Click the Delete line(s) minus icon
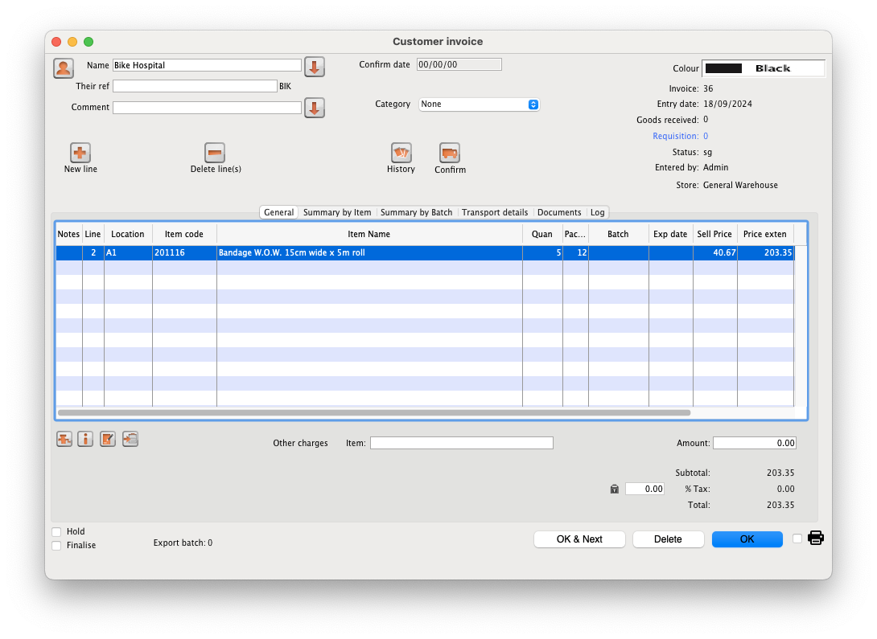The height and width of the screenshot is (639, 877). [x=215, y=153]
